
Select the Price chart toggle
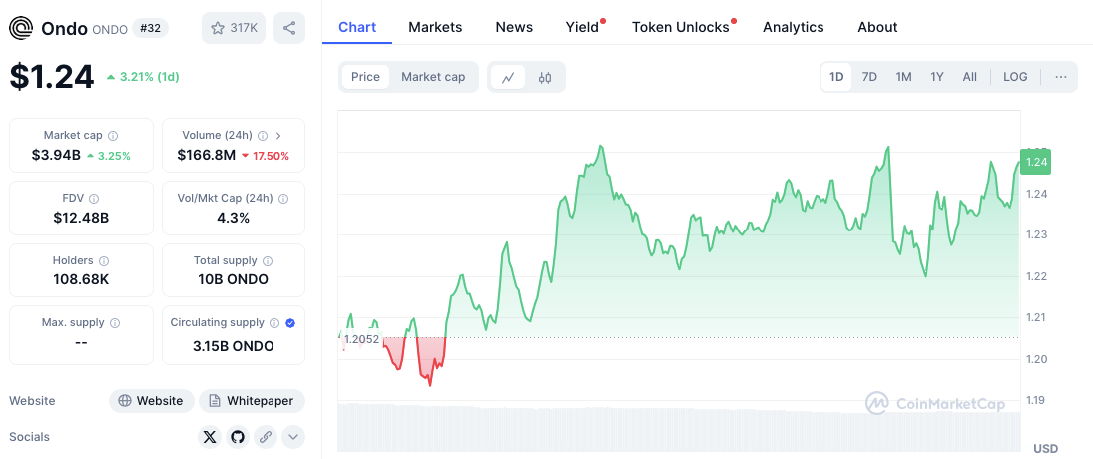(x=366, y=77)
